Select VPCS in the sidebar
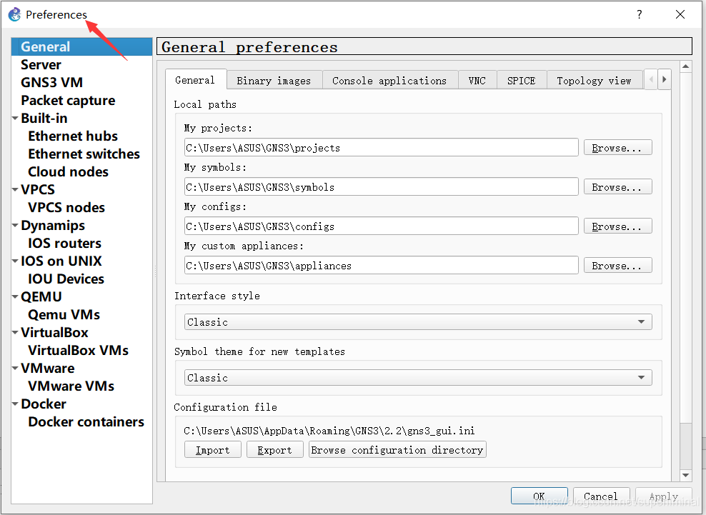The height and width of the screenshot is (515, 706). click(x=38, y=190)
